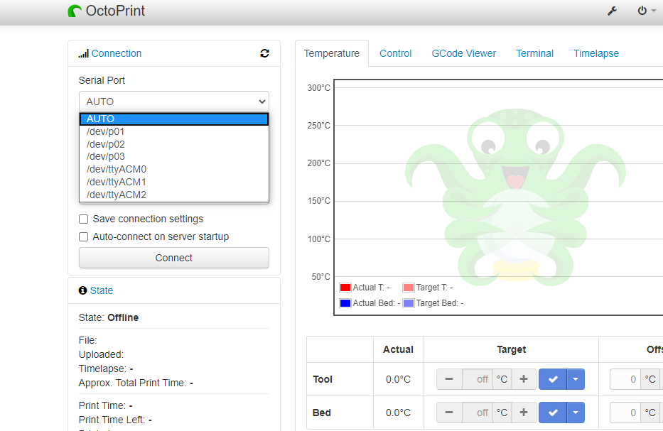Image resolution: width=663 pixels, height=431 pixels.
Task: Open the Serial Port combo box
Action: (174, 102)
